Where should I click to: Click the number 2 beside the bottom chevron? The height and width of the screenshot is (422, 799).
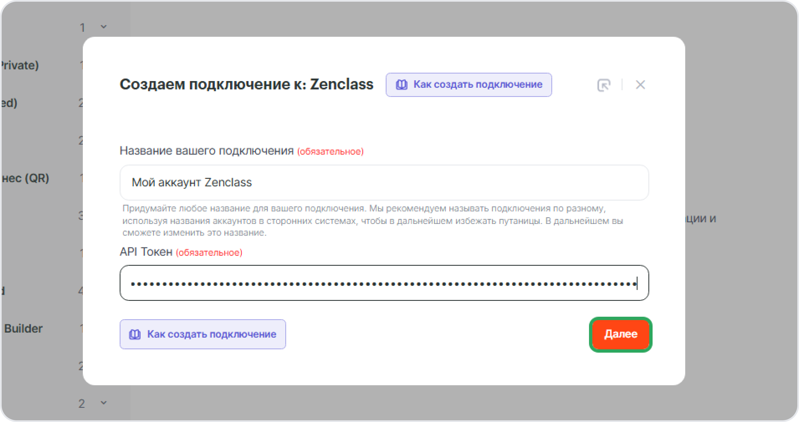pyautogui.click(x=82, y=403)
